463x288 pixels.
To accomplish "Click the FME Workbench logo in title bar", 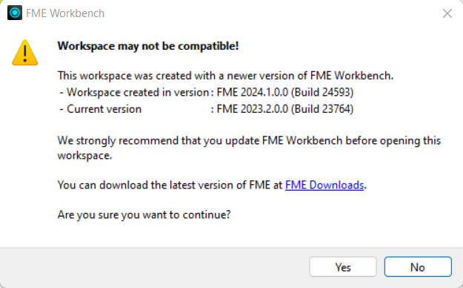I will [15, 13].
